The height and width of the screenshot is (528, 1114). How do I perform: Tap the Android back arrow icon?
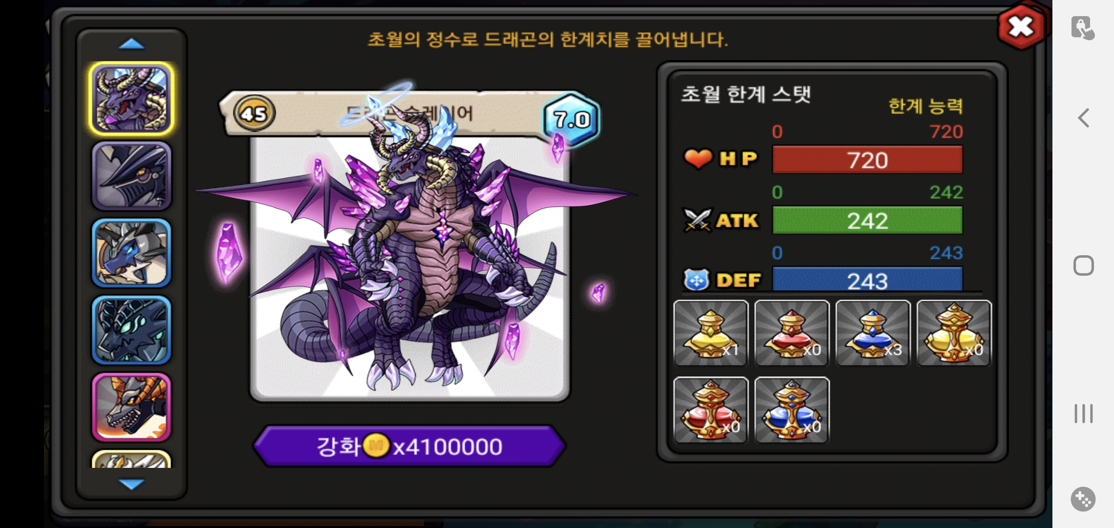(1083, 118)
